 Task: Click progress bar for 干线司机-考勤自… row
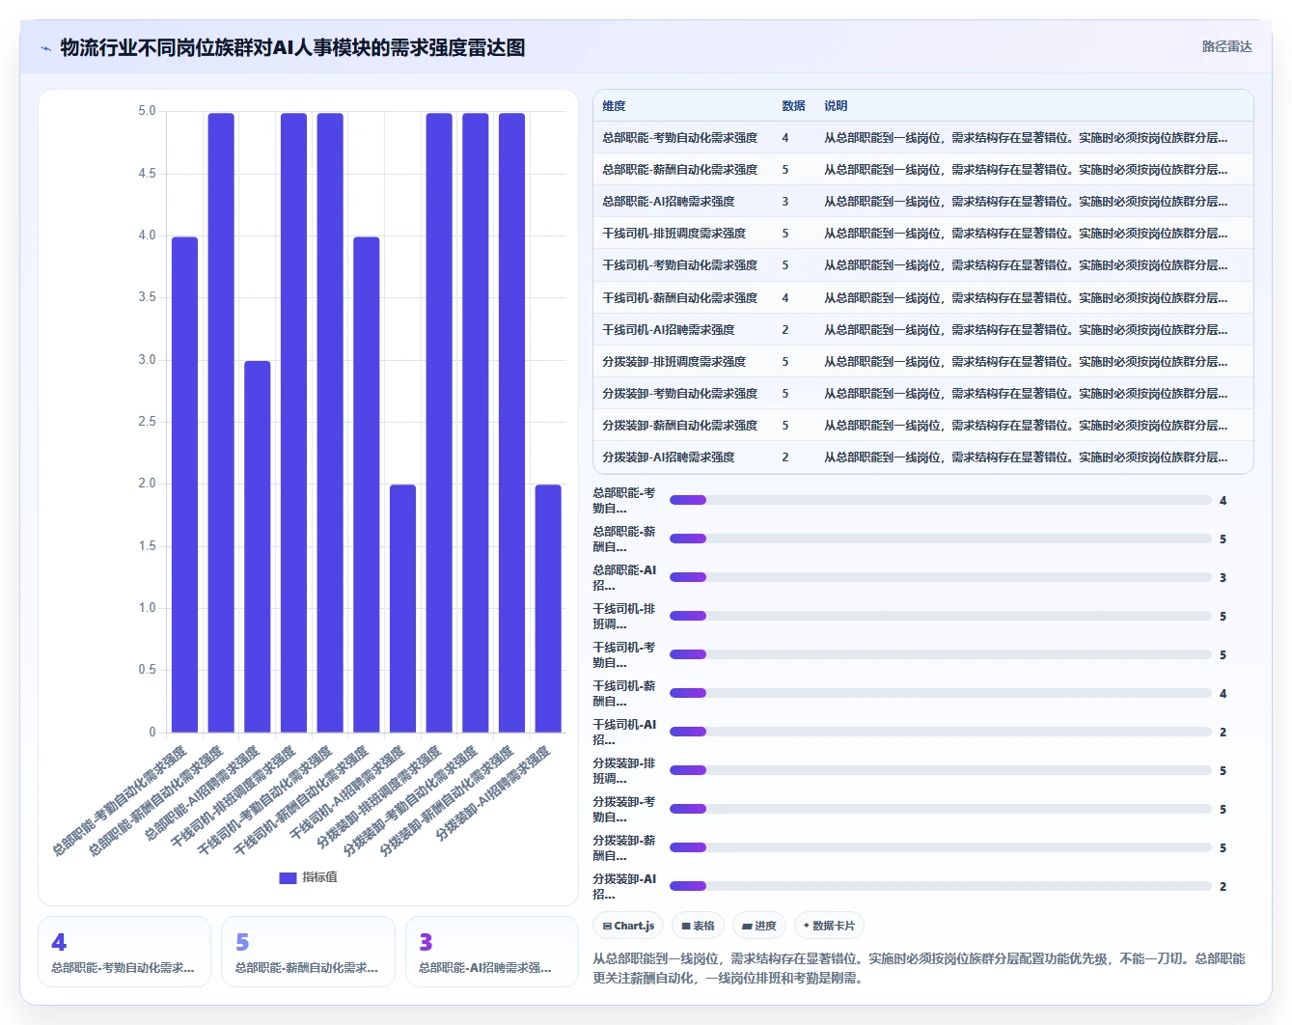(x=941, y=654)
